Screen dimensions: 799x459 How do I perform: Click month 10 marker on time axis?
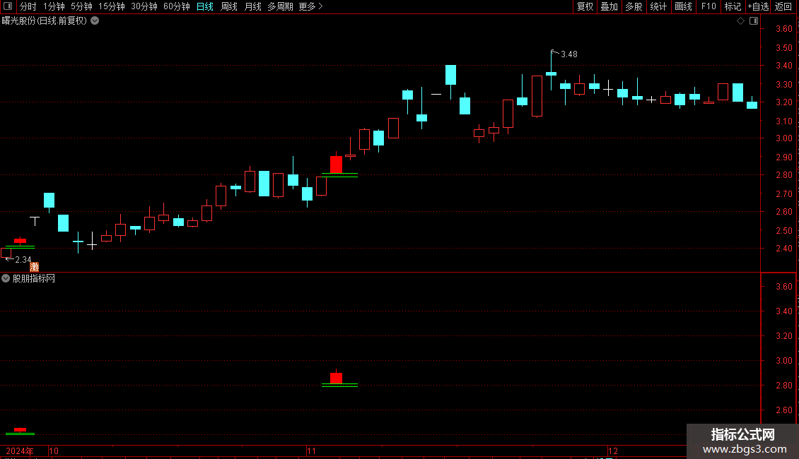pos(54,451)
